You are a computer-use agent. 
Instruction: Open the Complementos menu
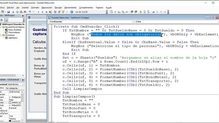click(86, 8)
